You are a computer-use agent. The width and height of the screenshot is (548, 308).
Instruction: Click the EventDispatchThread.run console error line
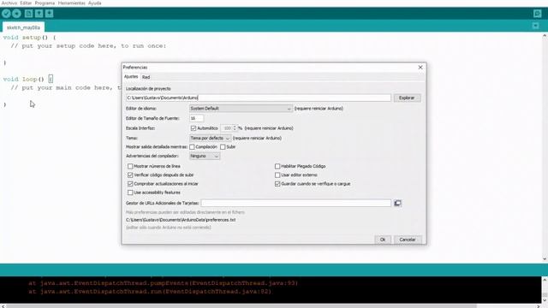pos(150,292)
